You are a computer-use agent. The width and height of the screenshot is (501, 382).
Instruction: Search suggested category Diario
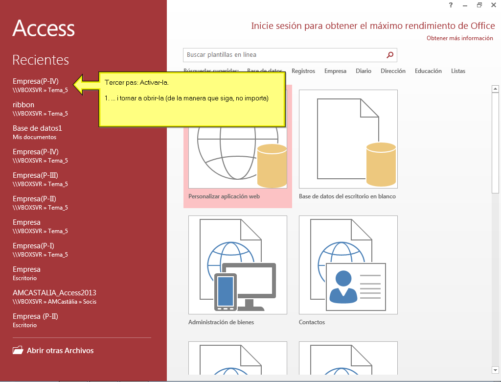tap(364, 71)
